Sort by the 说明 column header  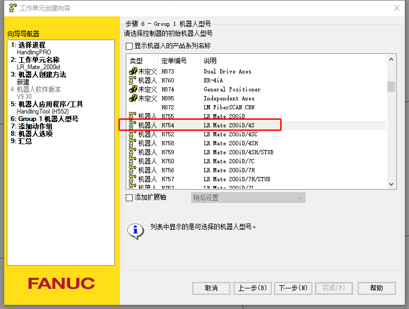point(293,61)
